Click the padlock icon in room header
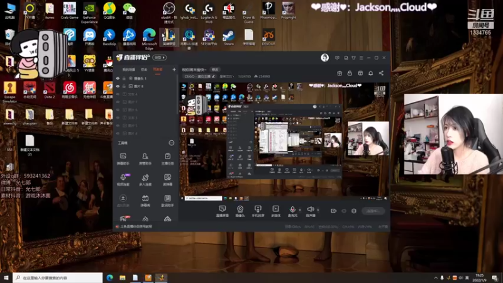The height and width of the screenshot is (283, 503). (350, 73)
